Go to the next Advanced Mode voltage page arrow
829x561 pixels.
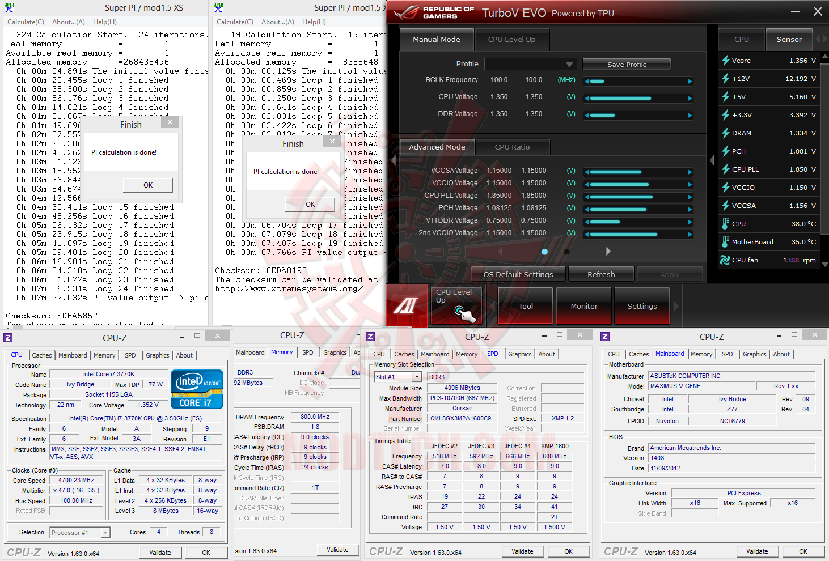(608, 251)
